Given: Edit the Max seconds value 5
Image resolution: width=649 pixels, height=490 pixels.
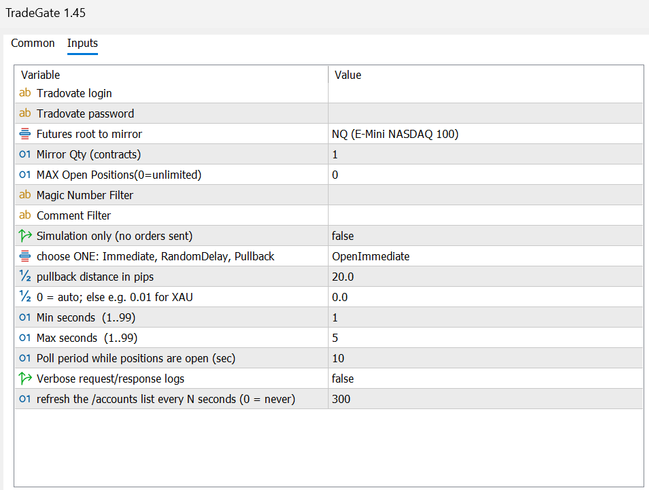Looking at the screenshot, I should (335, 338).
